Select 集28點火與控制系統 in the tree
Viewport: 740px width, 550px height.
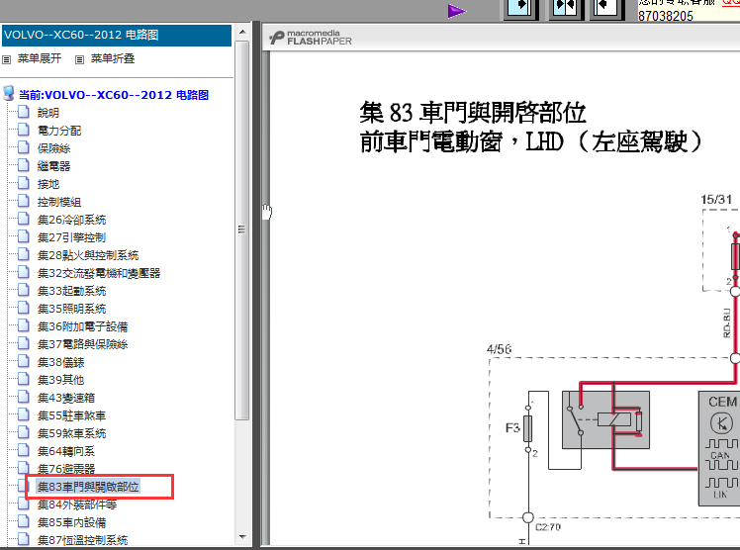[88, 255]
